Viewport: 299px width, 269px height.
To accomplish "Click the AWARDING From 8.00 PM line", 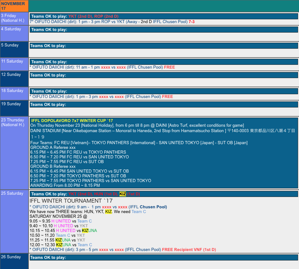I will pyautogui.click(x=65, y=186).
